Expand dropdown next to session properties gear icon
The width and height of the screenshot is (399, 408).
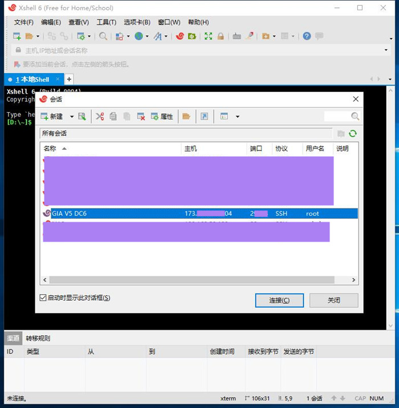click(89, 36)
